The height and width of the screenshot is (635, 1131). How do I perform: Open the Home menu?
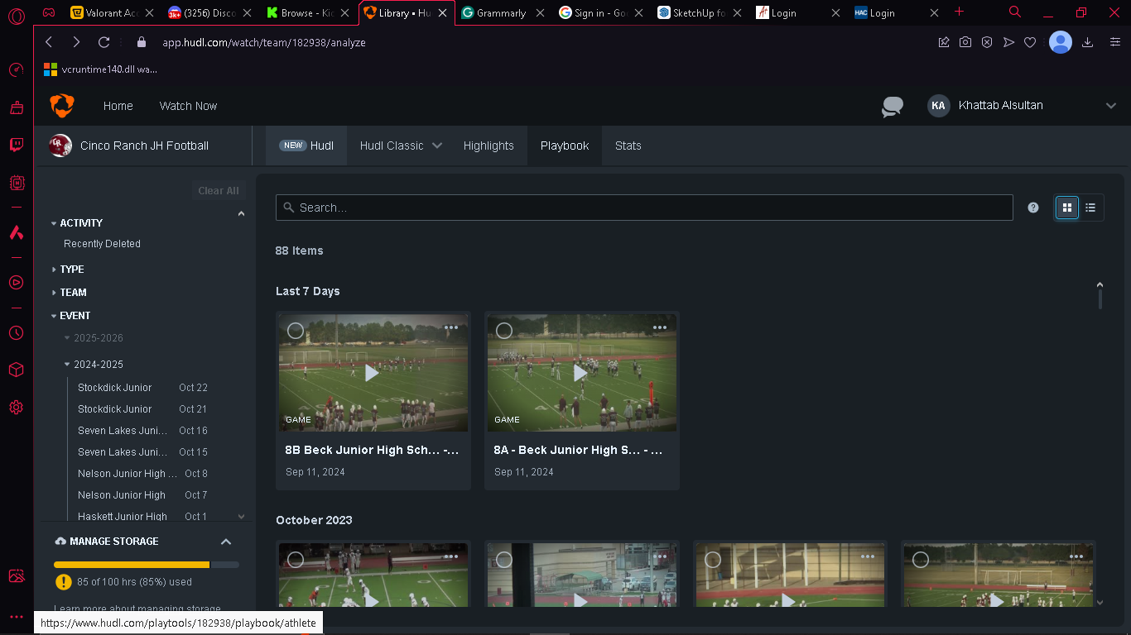pyautogui.click(x=118, y=106)
